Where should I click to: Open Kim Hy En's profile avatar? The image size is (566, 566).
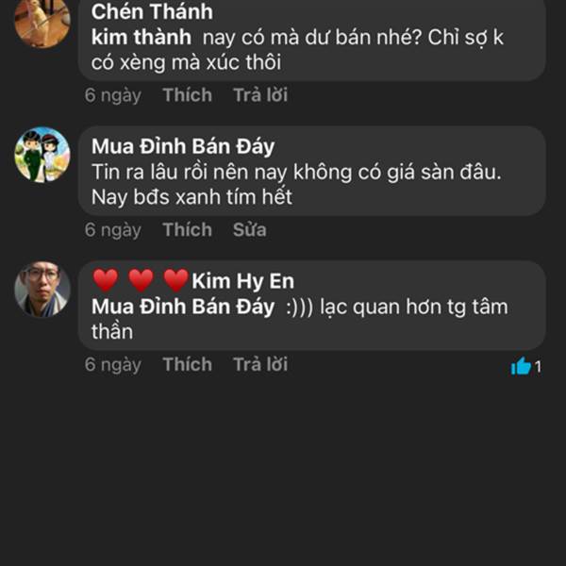click(42, 290)
